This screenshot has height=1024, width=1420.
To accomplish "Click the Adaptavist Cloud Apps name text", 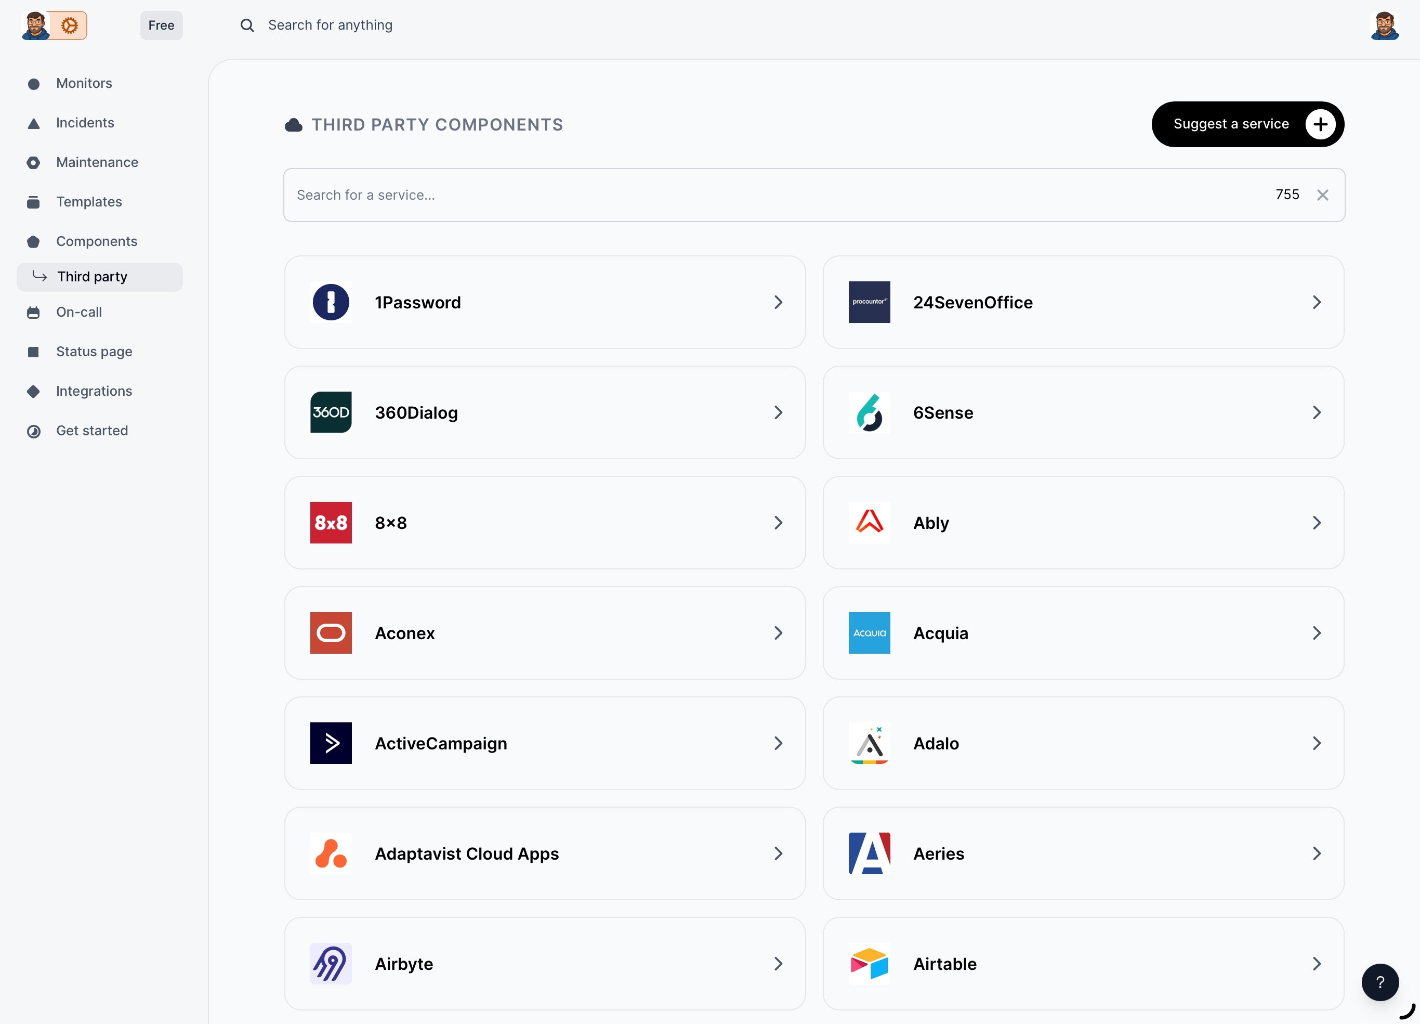I will 466,853.
